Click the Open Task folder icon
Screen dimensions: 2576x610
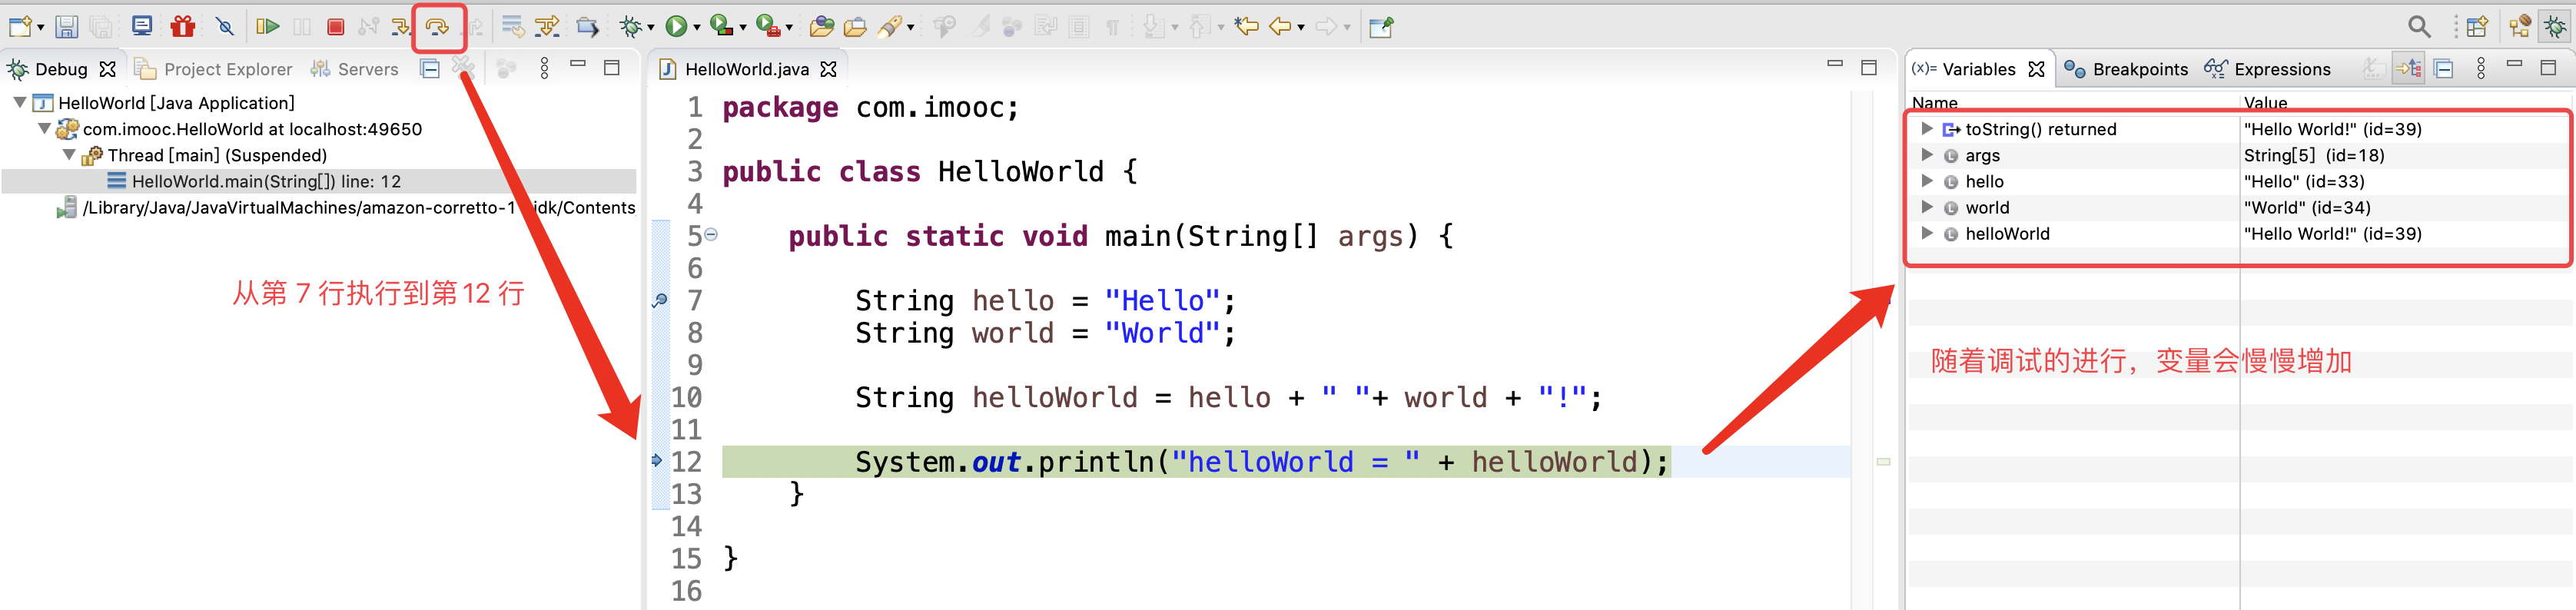[x=855, y=27]
